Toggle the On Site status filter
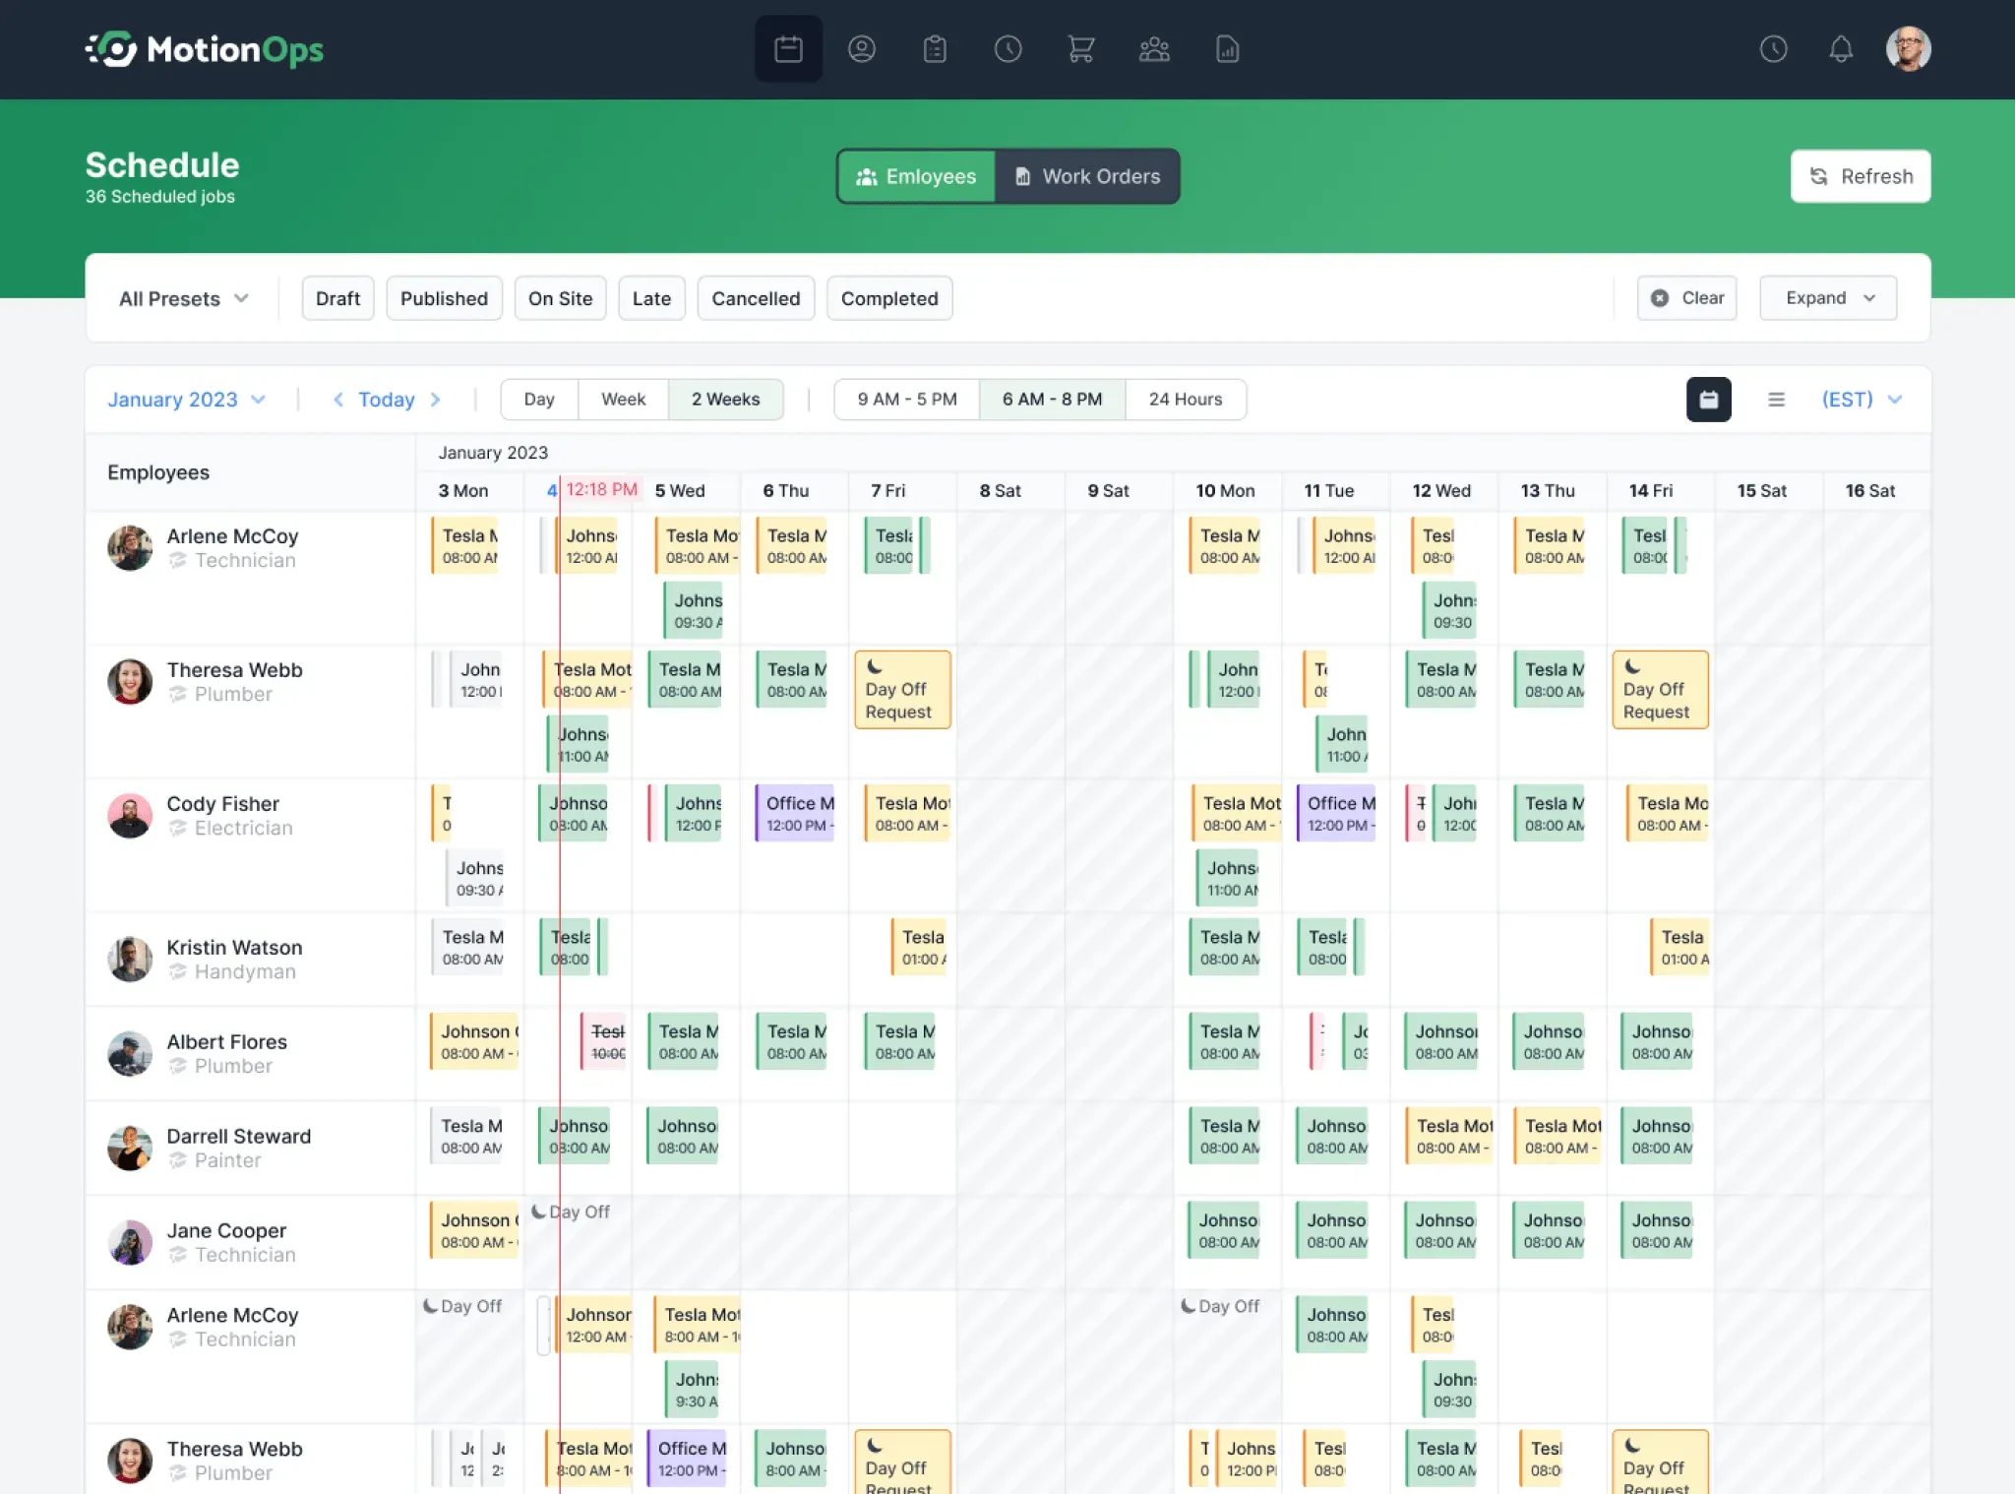 click(x=560, y=298)
